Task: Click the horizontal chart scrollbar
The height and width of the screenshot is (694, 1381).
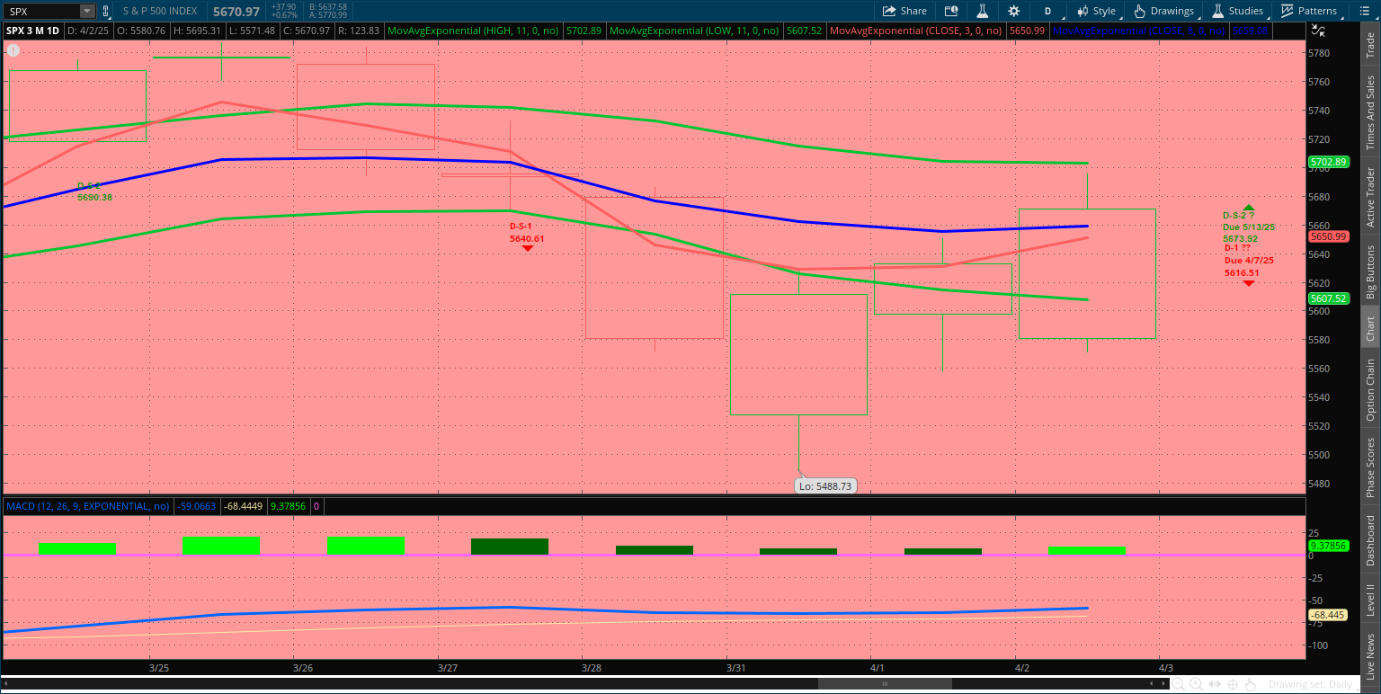Action: 885,684
